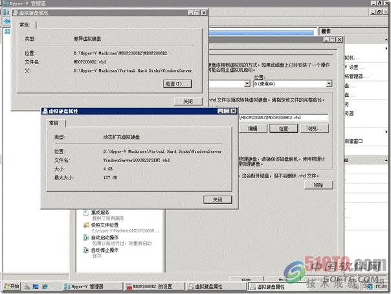The image size is (391, 294).
Task: Click the 编辑 button in the settings window
Action: pyautogui.click(x=252, y=129)
